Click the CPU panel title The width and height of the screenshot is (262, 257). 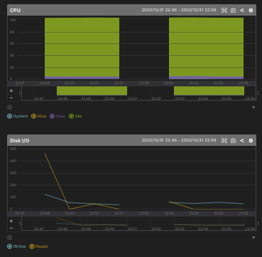click(x=15, y=11)
